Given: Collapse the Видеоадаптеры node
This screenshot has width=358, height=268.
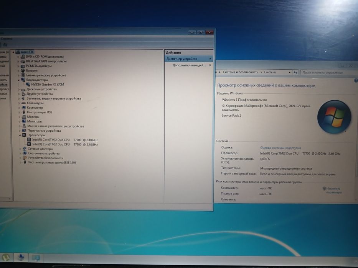Looking at the screenshot, I should pos(18,80).
